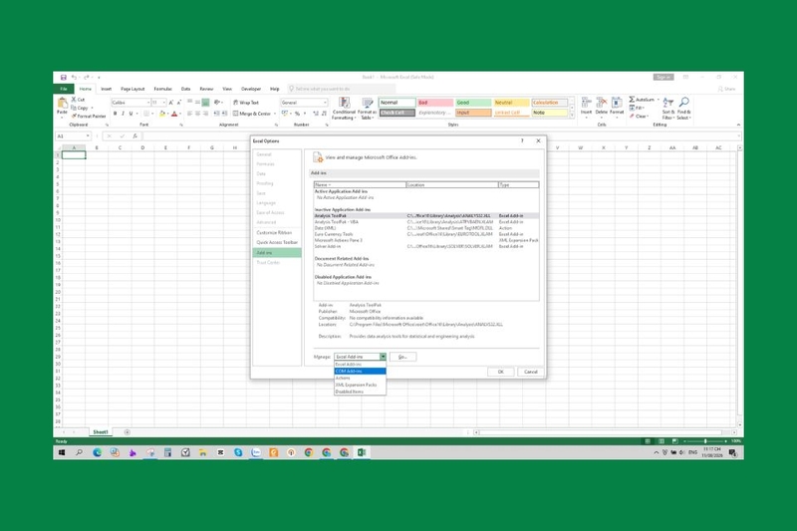
Task: Toggle Bold formatting
Action: [x=115, y=114]
